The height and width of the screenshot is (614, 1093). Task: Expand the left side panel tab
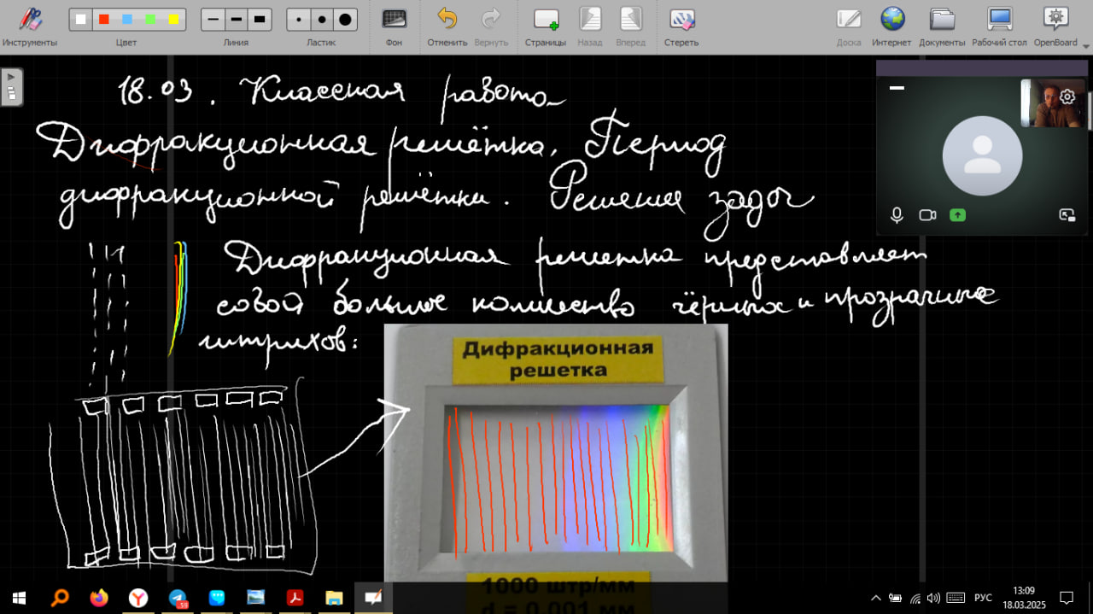[x=12, y=86]
